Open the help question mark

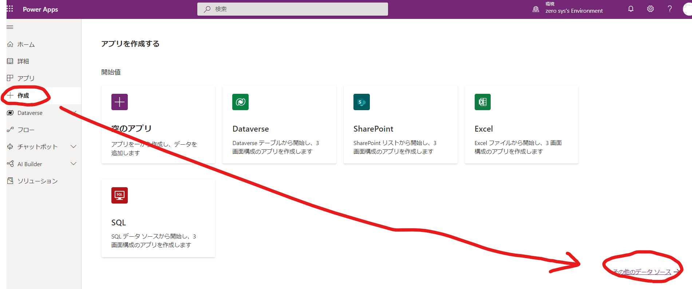(670, 9)
